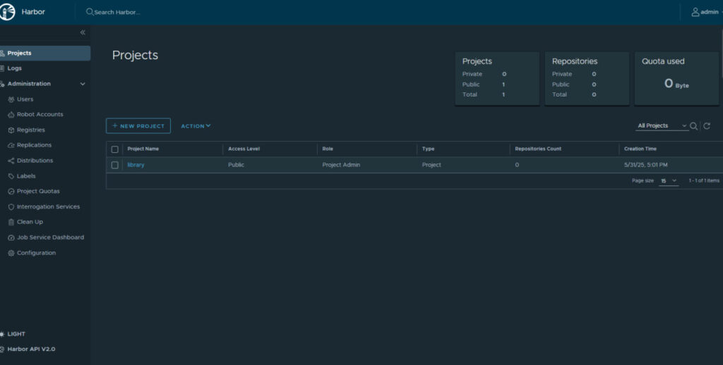The image size is (723, 365).
Task: Refresh the projects list
Action: point(706,126)
